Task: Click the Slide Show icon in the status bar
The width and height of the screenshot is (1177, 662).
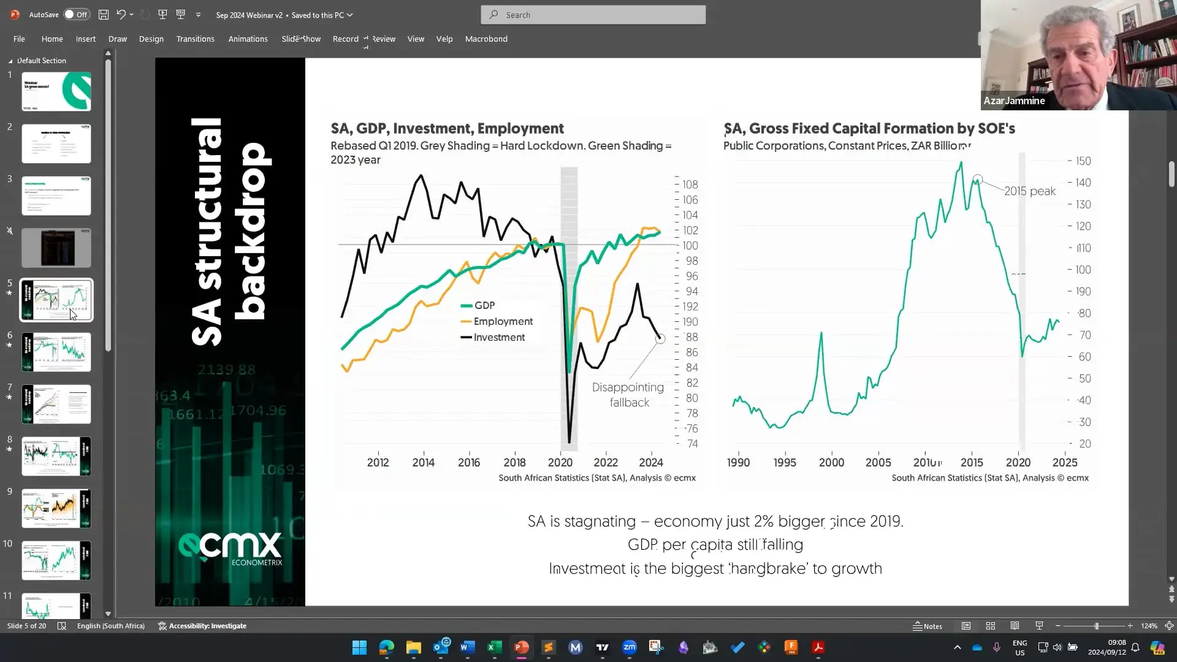Action: tap(1039, 626)
